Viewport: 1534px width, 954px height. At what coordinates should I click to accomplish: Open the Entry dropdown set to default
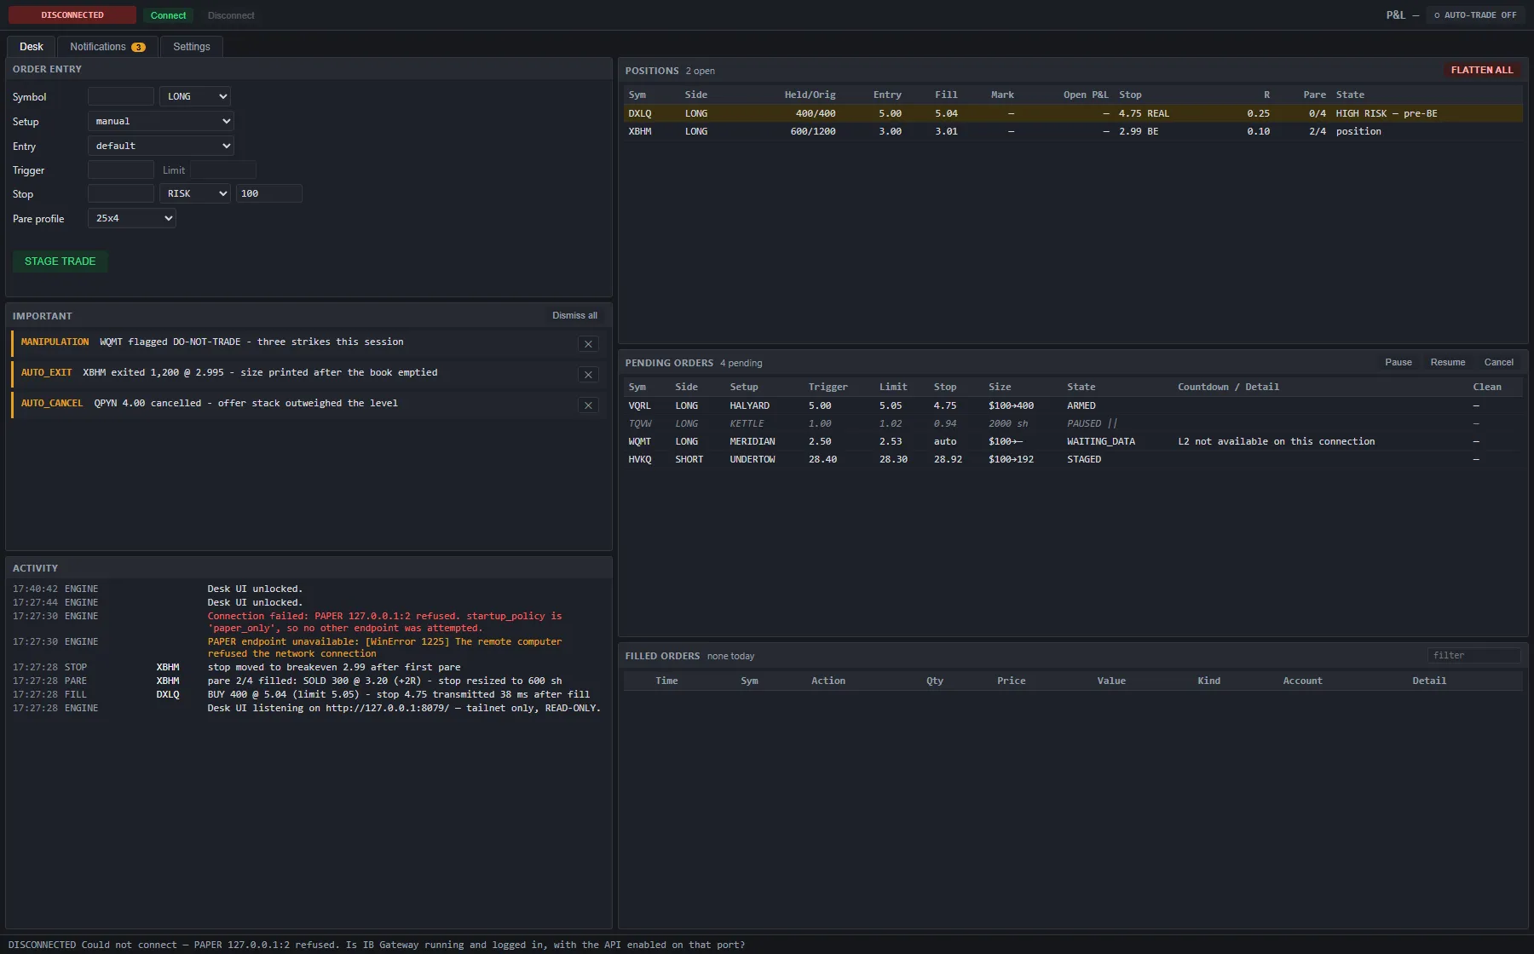(161, 146)
